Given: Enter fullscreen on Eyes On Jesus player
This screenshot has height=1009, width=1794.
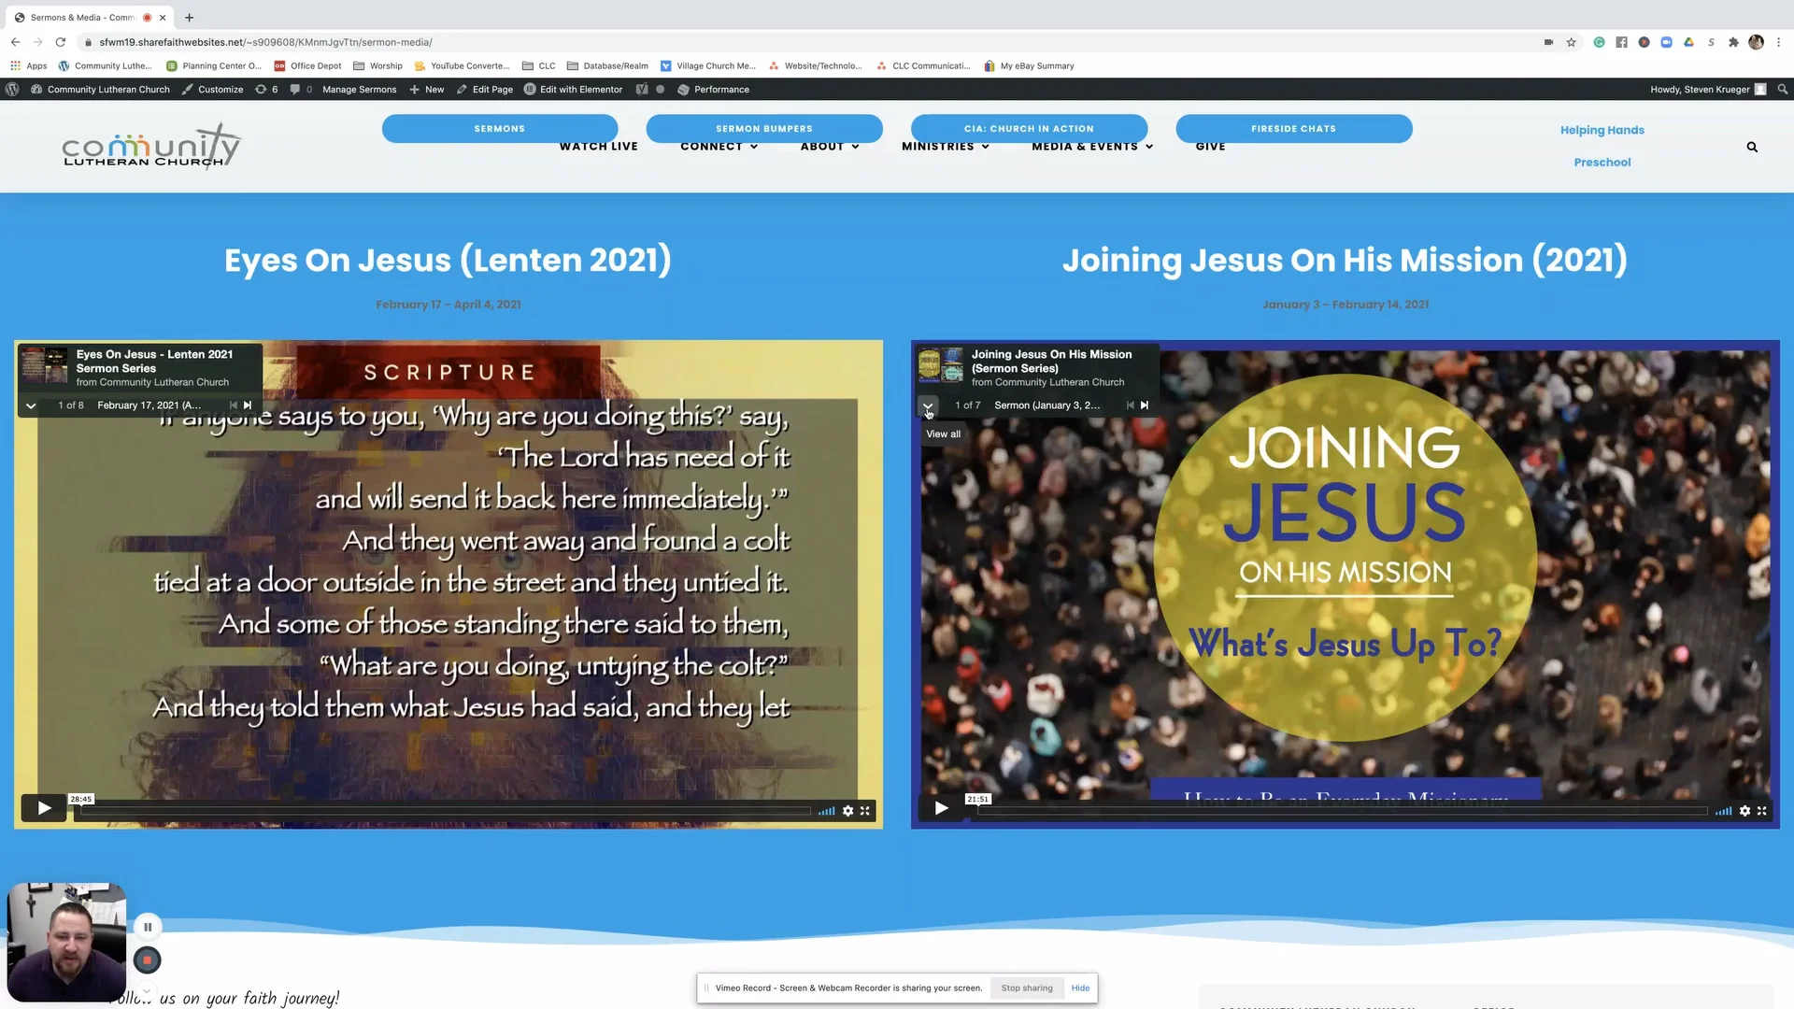Looking at the screenshot, I should [x=865, y=811].
